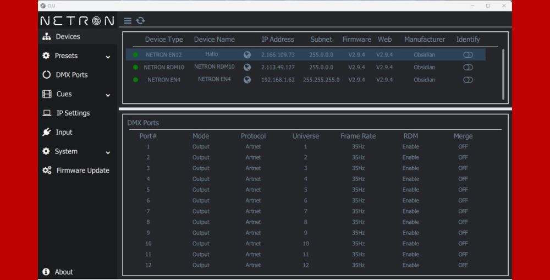Click Mode Output for port 1
The width and height of the screenshot is (550, 280).
(x=201, y=147)
